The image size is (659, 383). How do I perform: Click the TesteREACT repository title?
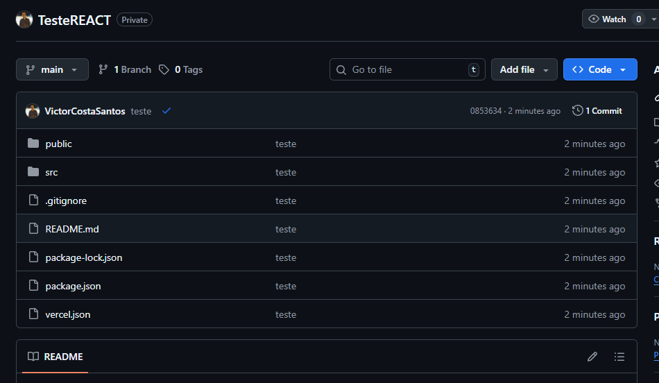coord(74,20)
